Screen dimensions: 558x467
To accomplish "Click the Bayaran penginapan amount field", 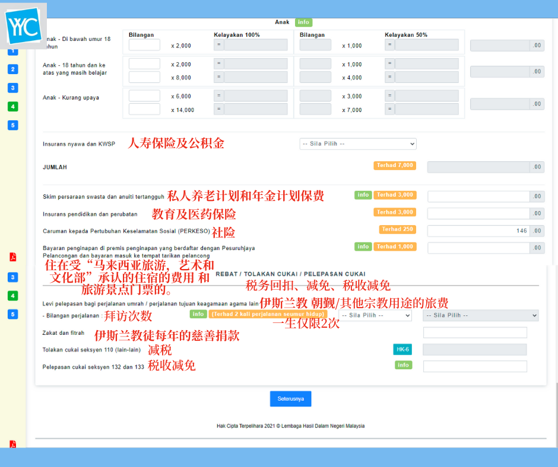I will pos(478,248).
